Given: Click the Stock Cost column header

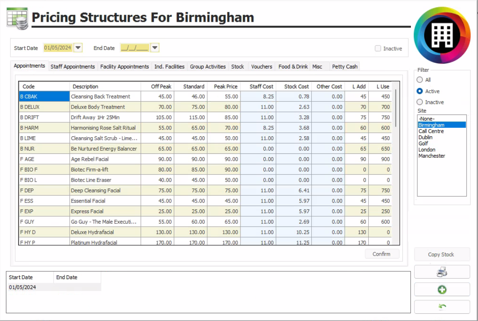Looking at the screenshot, I should click(294, 86).
